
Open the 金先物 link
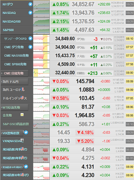point(7,115)
